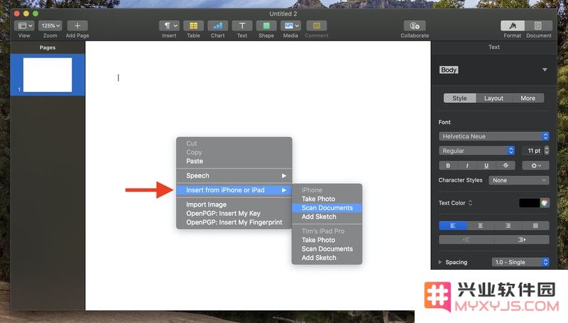This screenshot has height=323, width=568.
Task: Open the 125% zoom dropdown
Action: (50, 26)
